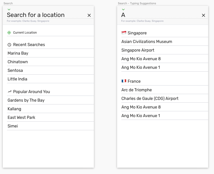Select Gardens by The Bay suggestion
This screenshot has height=174, width=214.
pos(26,100)
